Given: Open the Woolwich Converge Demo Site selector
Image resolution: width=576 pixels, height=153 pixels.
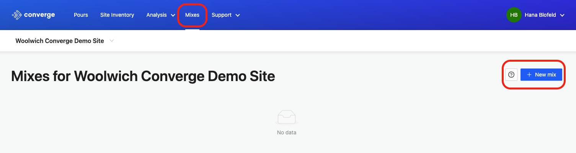Looking at the screenshot, I should click(x=65, y=41).
